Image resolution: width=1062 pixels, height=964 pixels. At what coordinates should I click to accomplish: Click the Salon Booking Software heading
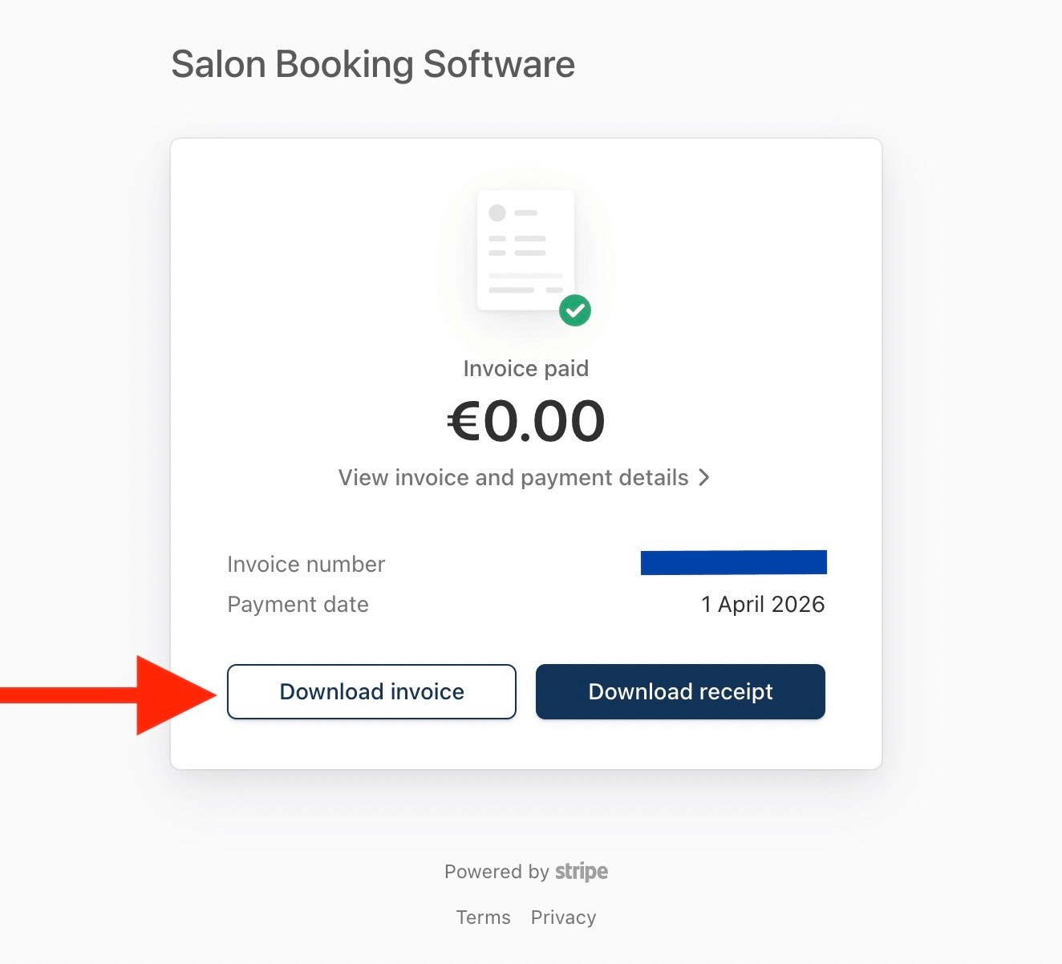(372, 64)
